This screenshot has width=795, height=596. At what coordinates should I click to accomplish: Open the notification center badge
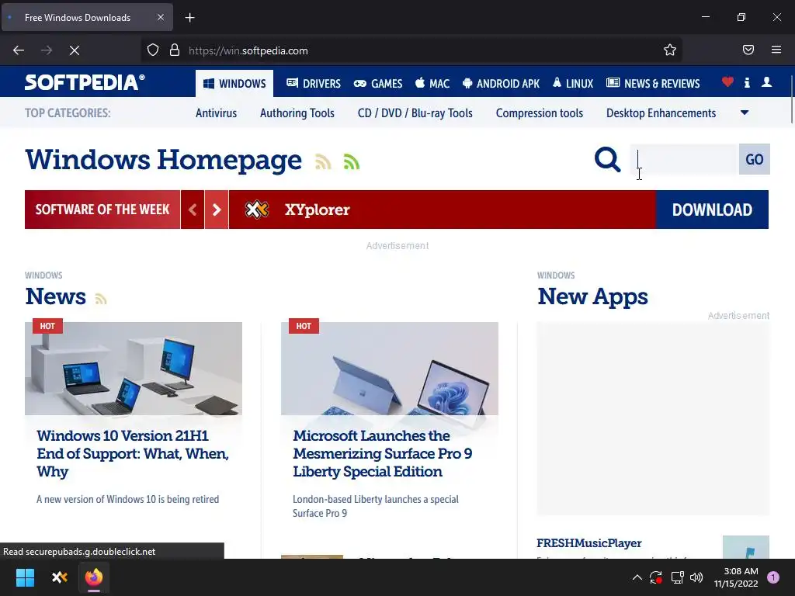[x=772, y=577]
